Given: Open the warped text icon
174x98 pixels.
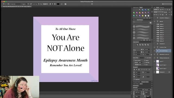Looking at the screenshot, I should [62, 4].
